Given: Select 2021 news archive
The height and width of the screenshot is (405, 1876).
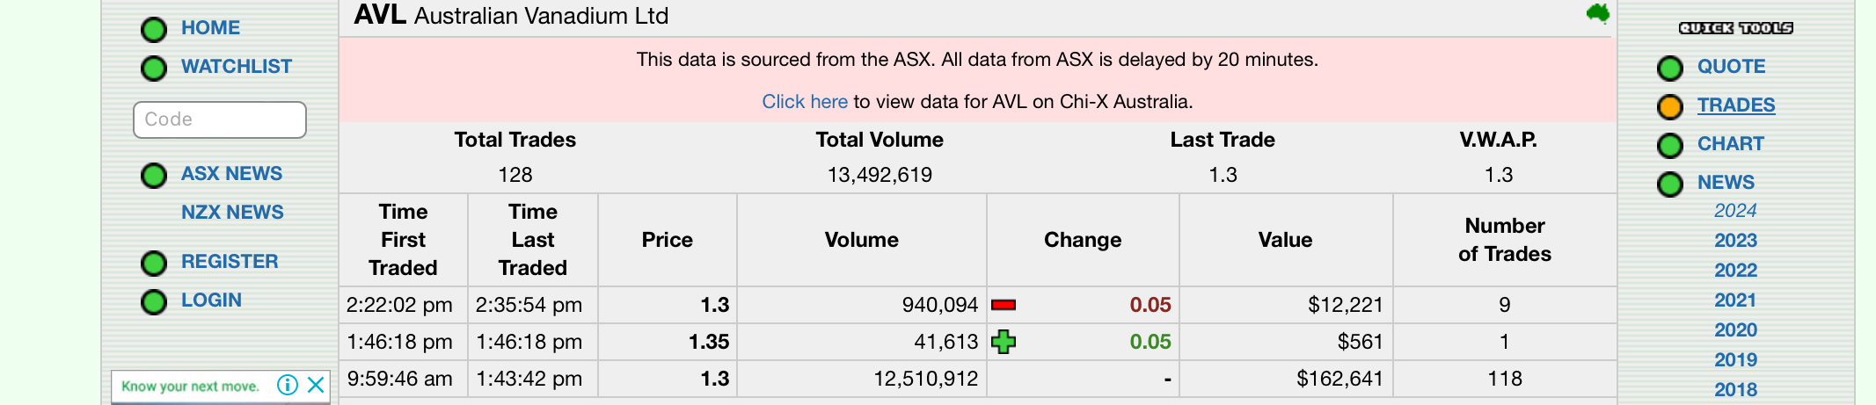Looking at the screenshot, I should click(1735, 300).
